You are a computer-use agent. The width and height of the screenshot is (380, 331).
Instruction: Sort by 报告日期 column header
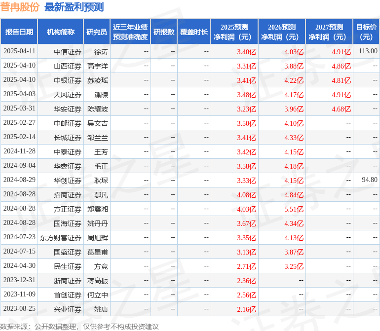point(19,32)
